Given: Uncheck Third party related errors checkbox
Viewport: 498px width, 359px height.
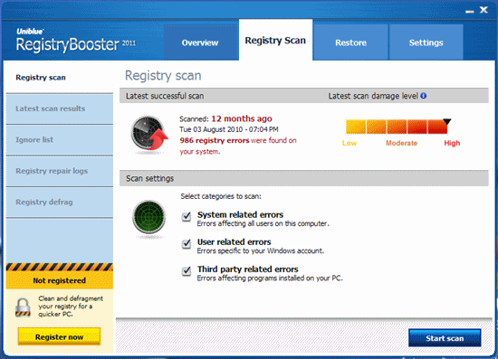Looking at the screenshot, I should tap(187, 271).
